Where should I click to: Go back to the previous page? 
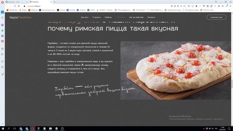coord(7,6)
